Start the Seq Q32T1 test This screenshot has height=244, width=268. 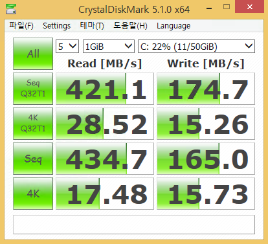(x=33, y=89)
